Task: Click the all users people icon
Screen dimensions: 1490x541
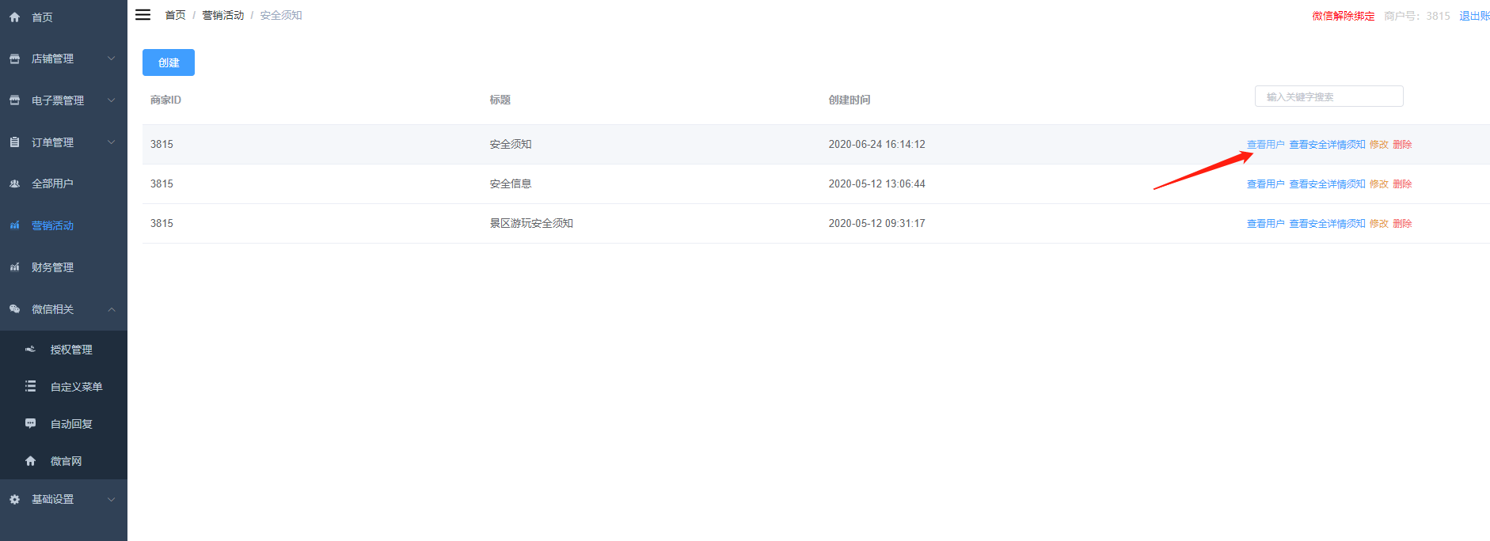Action: 14,183
